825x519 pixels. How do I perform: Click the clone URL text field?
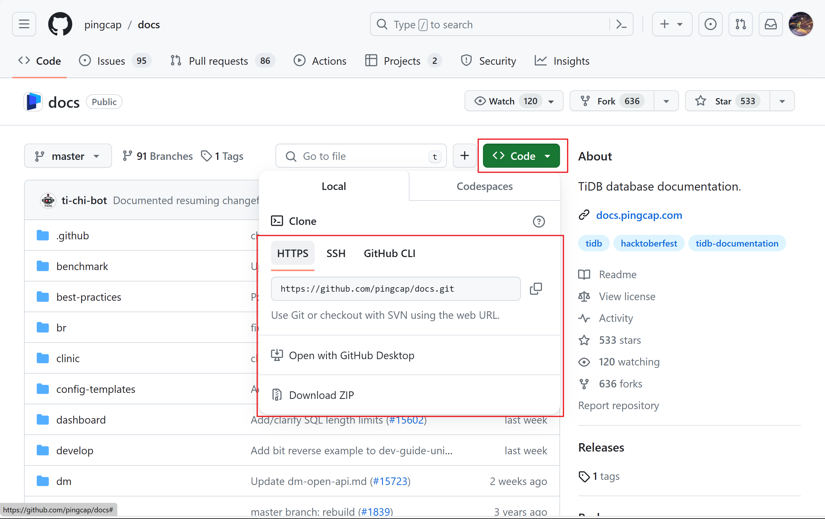[x=396, y=288]
